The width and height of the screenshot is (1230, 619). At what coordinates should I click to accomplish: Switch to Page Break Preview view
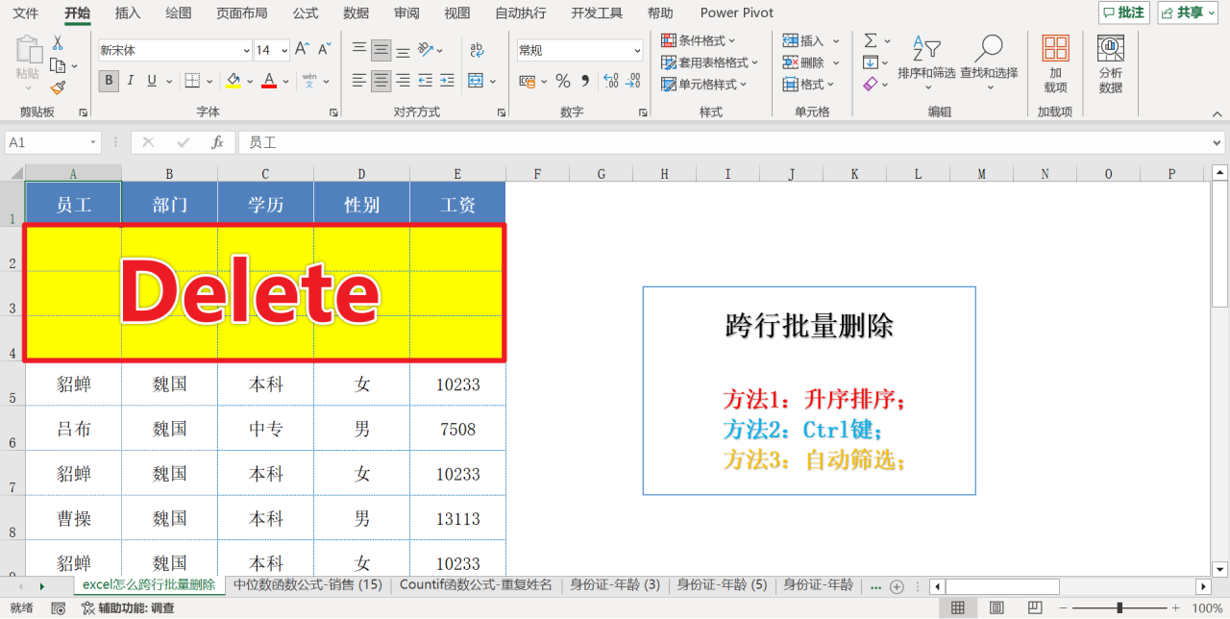coord(1034,608)
